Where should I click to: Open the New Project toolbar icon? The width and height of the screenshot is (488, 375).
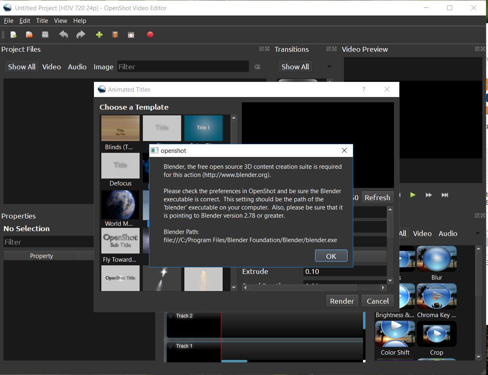pos(13,35)
